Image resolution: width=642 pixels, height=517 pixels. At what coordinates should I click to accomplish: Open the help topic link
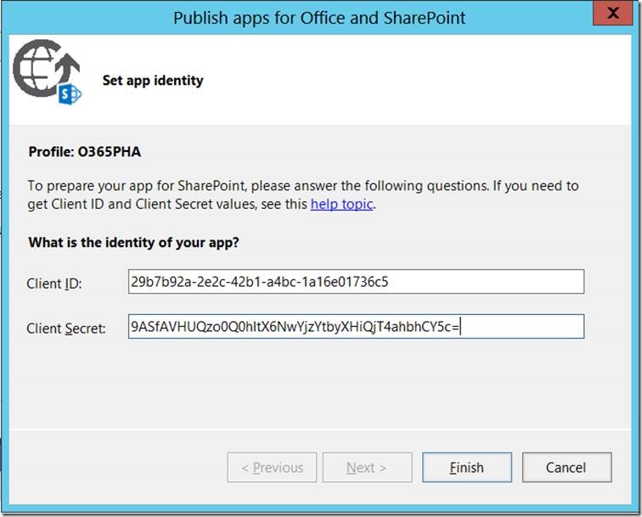341,204
